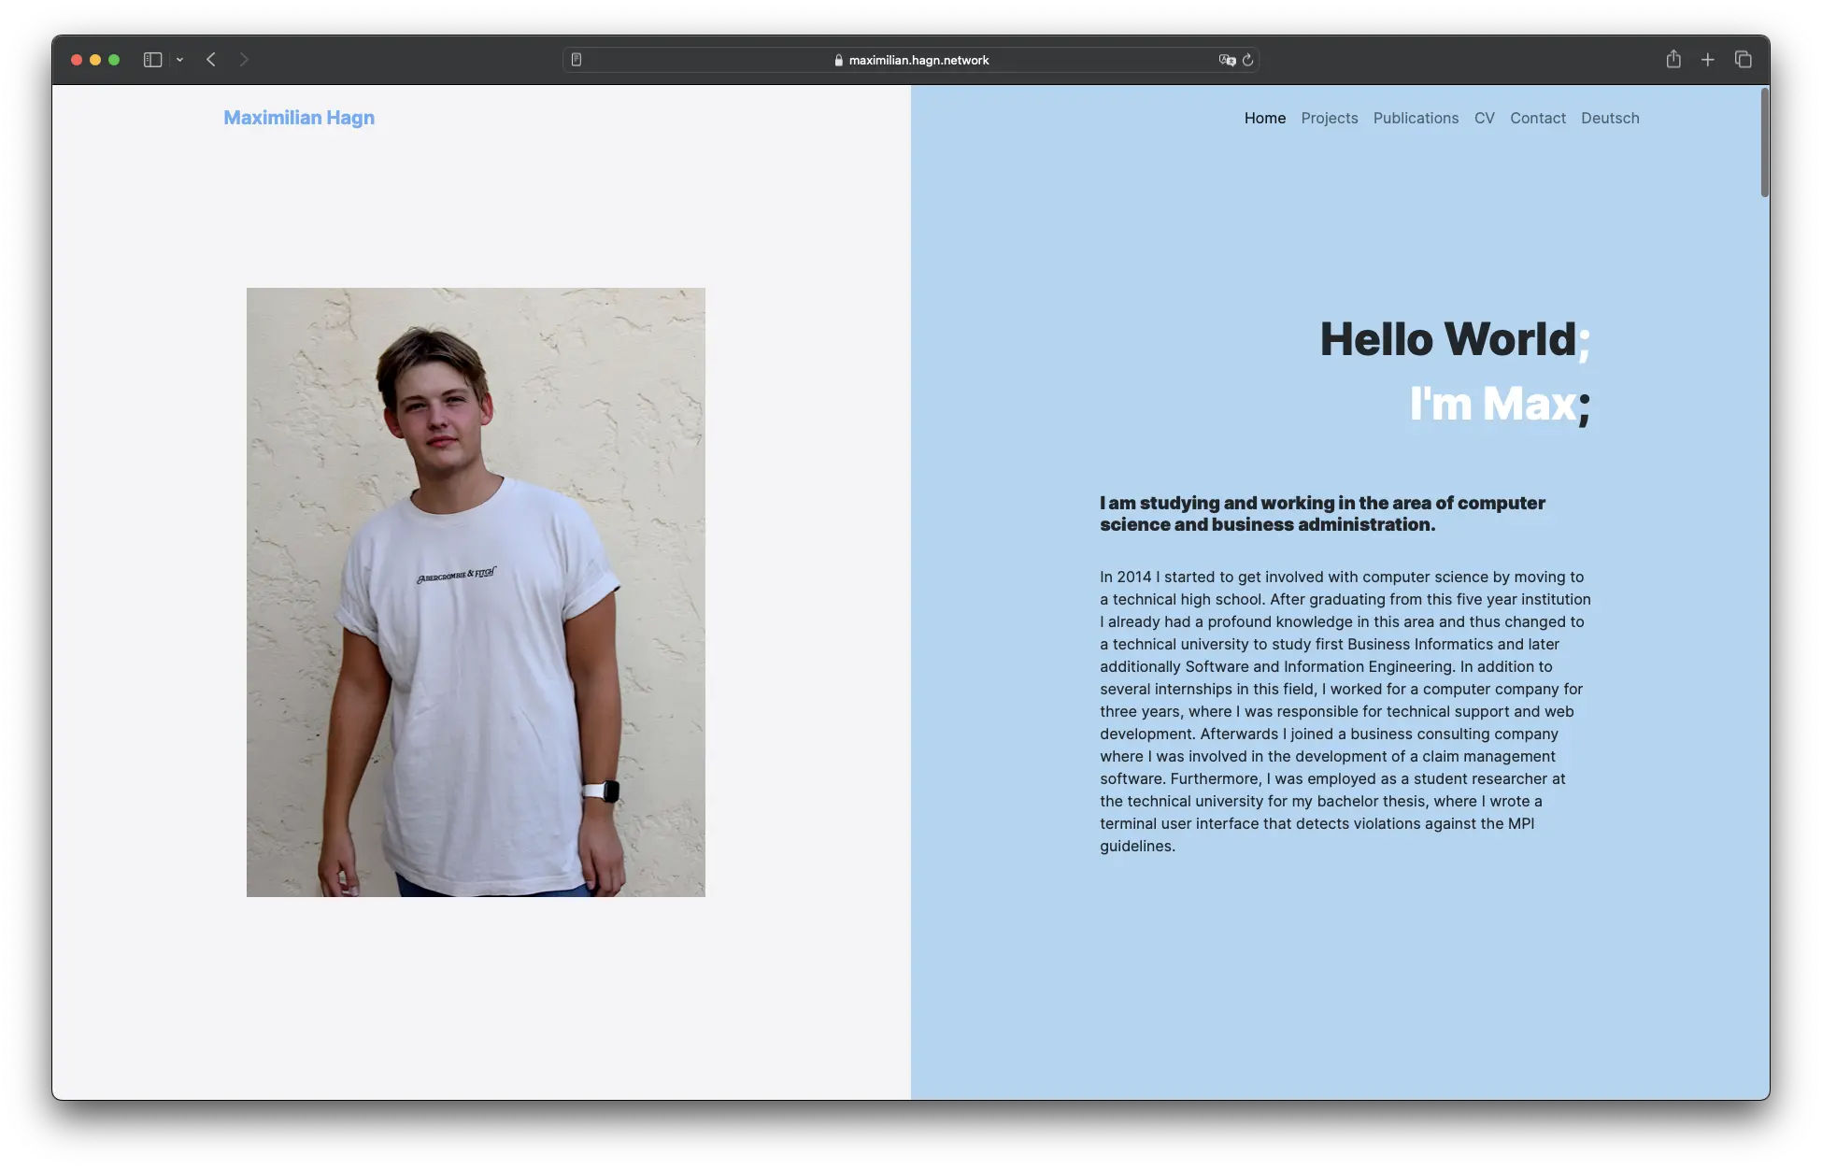Click the reload page icon
The image size is (1822, 1169).
point(1247,60)
